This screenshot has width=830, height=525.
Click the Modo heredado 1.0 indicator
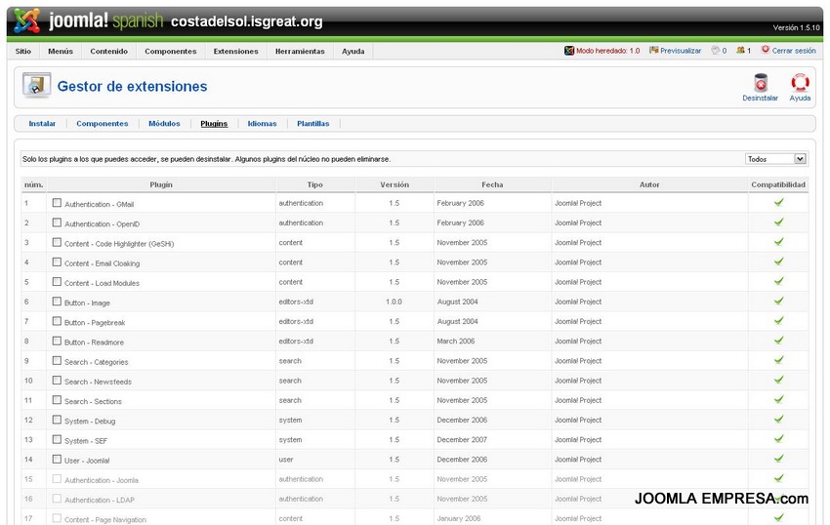(602, 51)
